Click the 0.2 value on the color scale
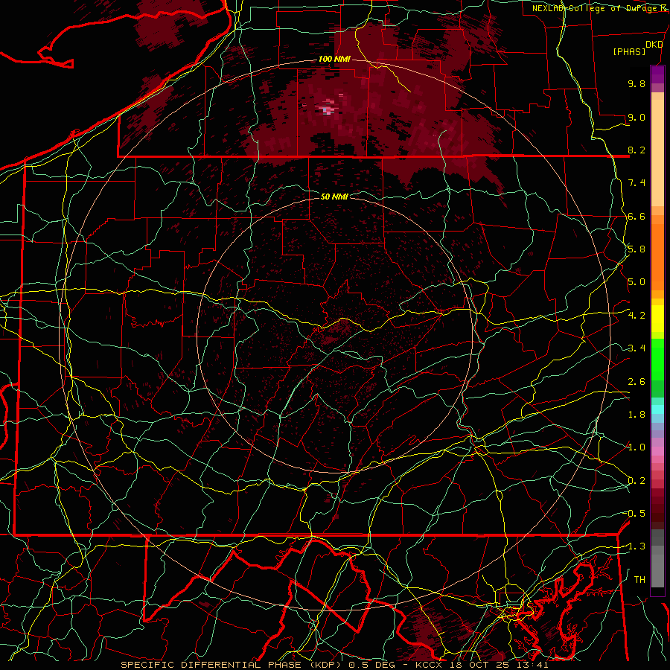 (x=636, y=481)
